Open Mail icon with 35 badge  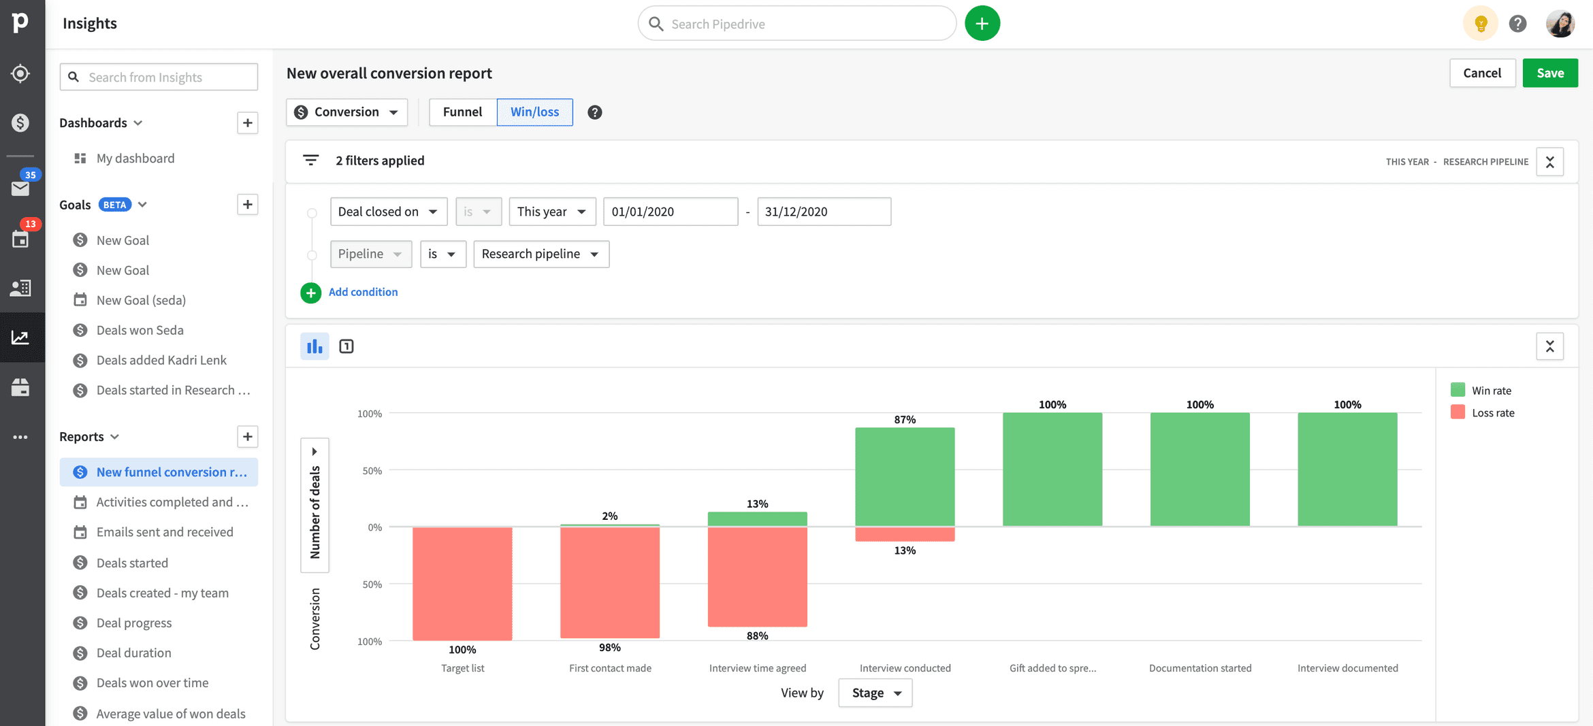pyautogui.click(x=20, y=188)
